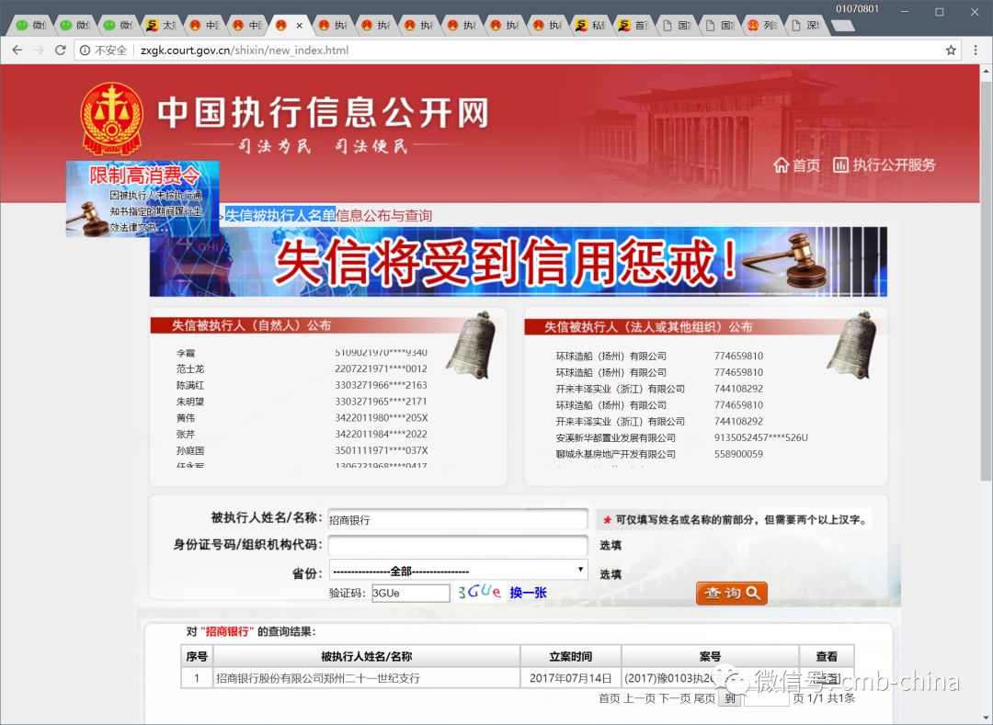Click the name 孙庭国 in natural persons list
Image resolution: width=993 pixels, height=725 pixels.
pyautogui.click(x=190, y=451)
